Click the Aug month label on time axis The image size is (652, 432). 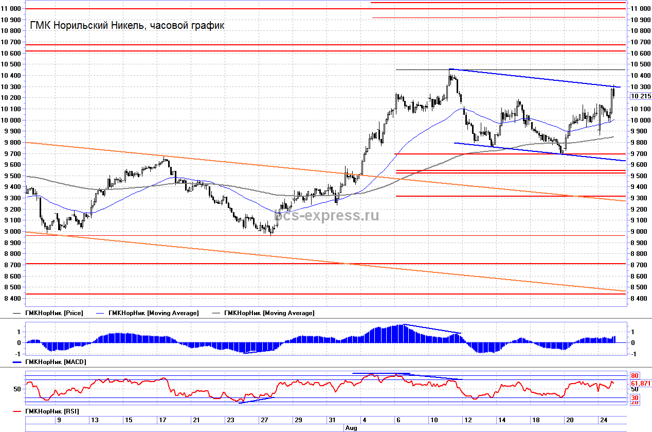coord(350,427)
